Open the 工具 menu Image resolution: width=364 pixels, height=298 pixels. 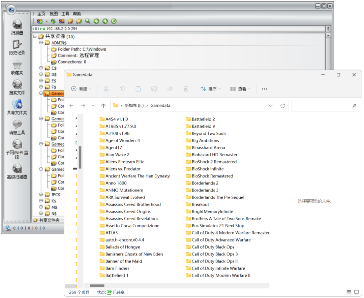pyautogui.click(x=65, y=14)
